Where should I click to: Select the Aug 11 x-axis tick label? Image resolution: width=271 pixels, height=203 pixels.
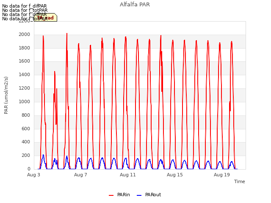128,175
